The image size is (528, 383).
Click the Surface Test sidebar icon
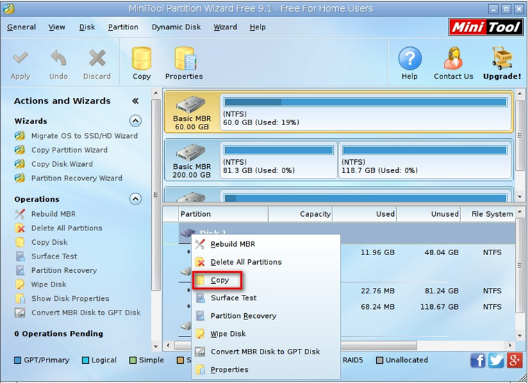coord(20,256)
